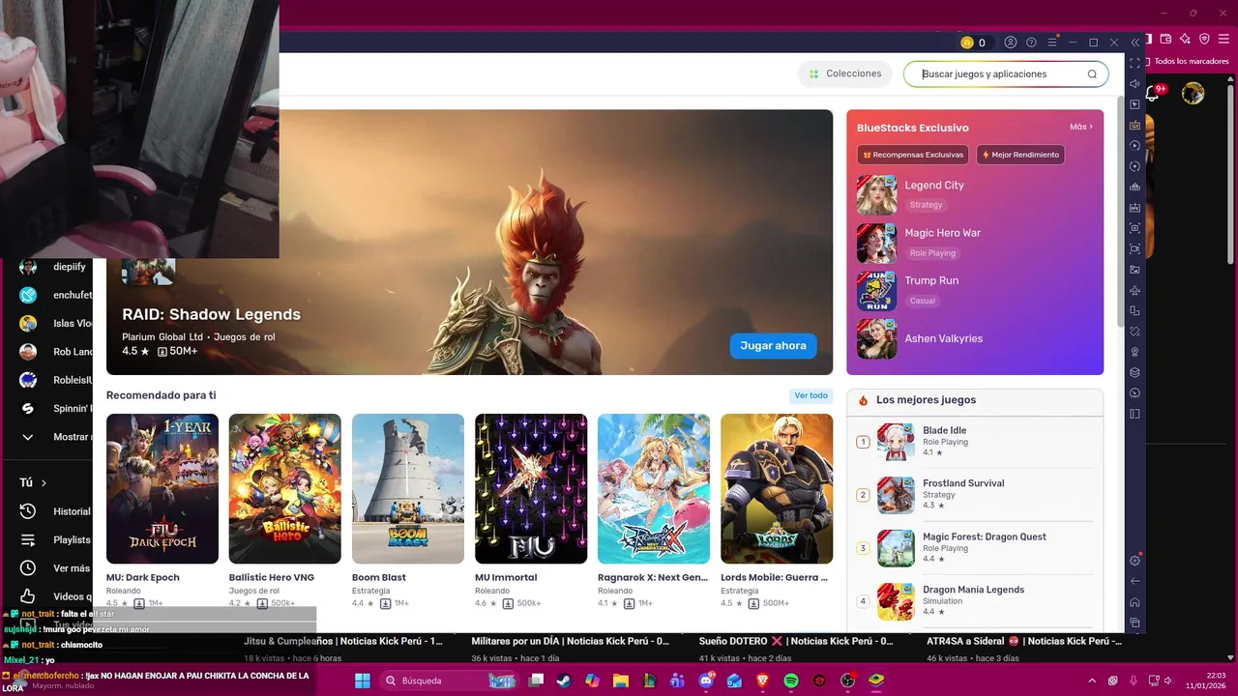Open Steam from the taskbar

coord(564,681)
